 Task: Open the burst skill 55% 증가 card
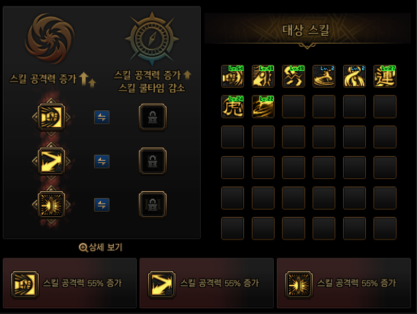[344, 283]
